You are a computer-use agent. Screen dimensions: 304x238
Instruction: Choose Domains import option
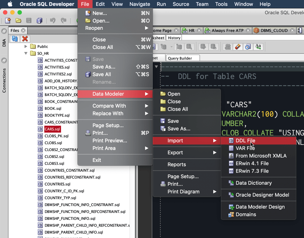pyautogui.click(x=259, y=214)
